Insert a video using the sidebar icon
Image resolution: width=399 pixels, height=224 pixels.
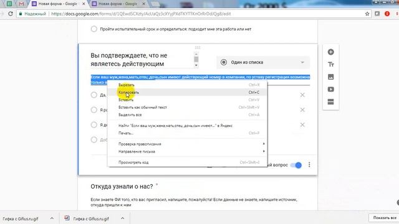(330, 90)
